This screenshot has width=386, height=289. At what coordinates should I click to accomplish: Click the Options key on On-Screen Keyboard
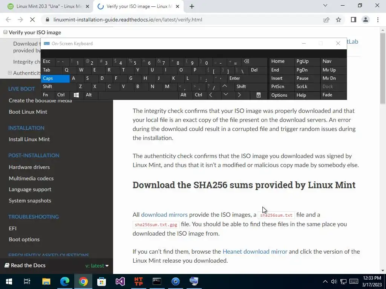pos(282,95)
